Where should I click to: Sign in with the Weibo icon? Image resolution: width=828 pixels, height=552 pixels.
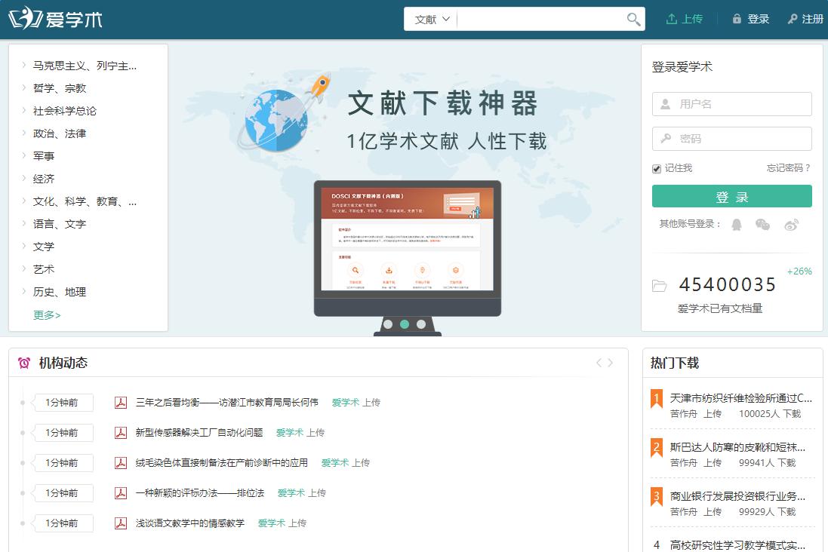[791, 225]
